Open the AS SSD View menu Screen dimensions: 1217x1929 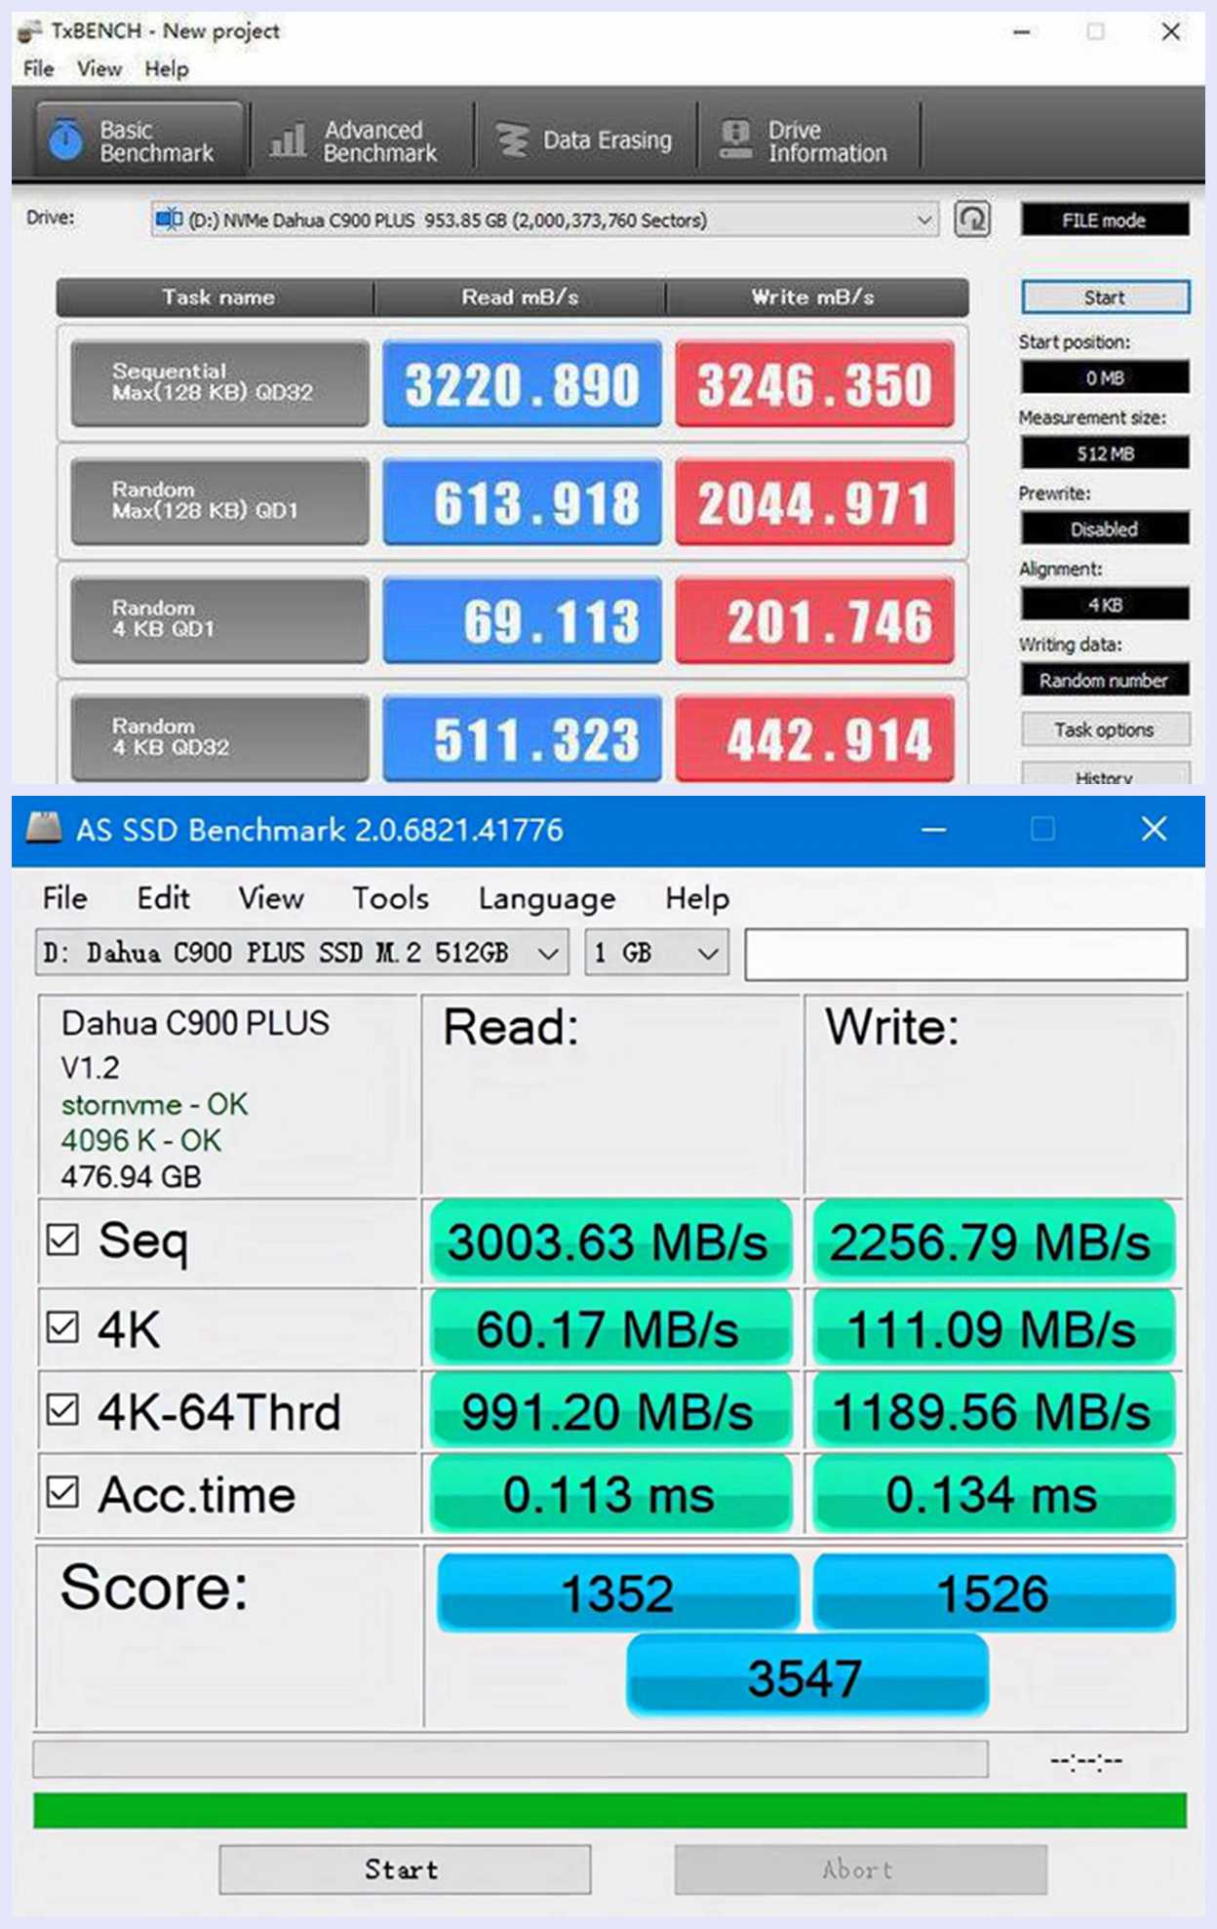tap(271, 897)
